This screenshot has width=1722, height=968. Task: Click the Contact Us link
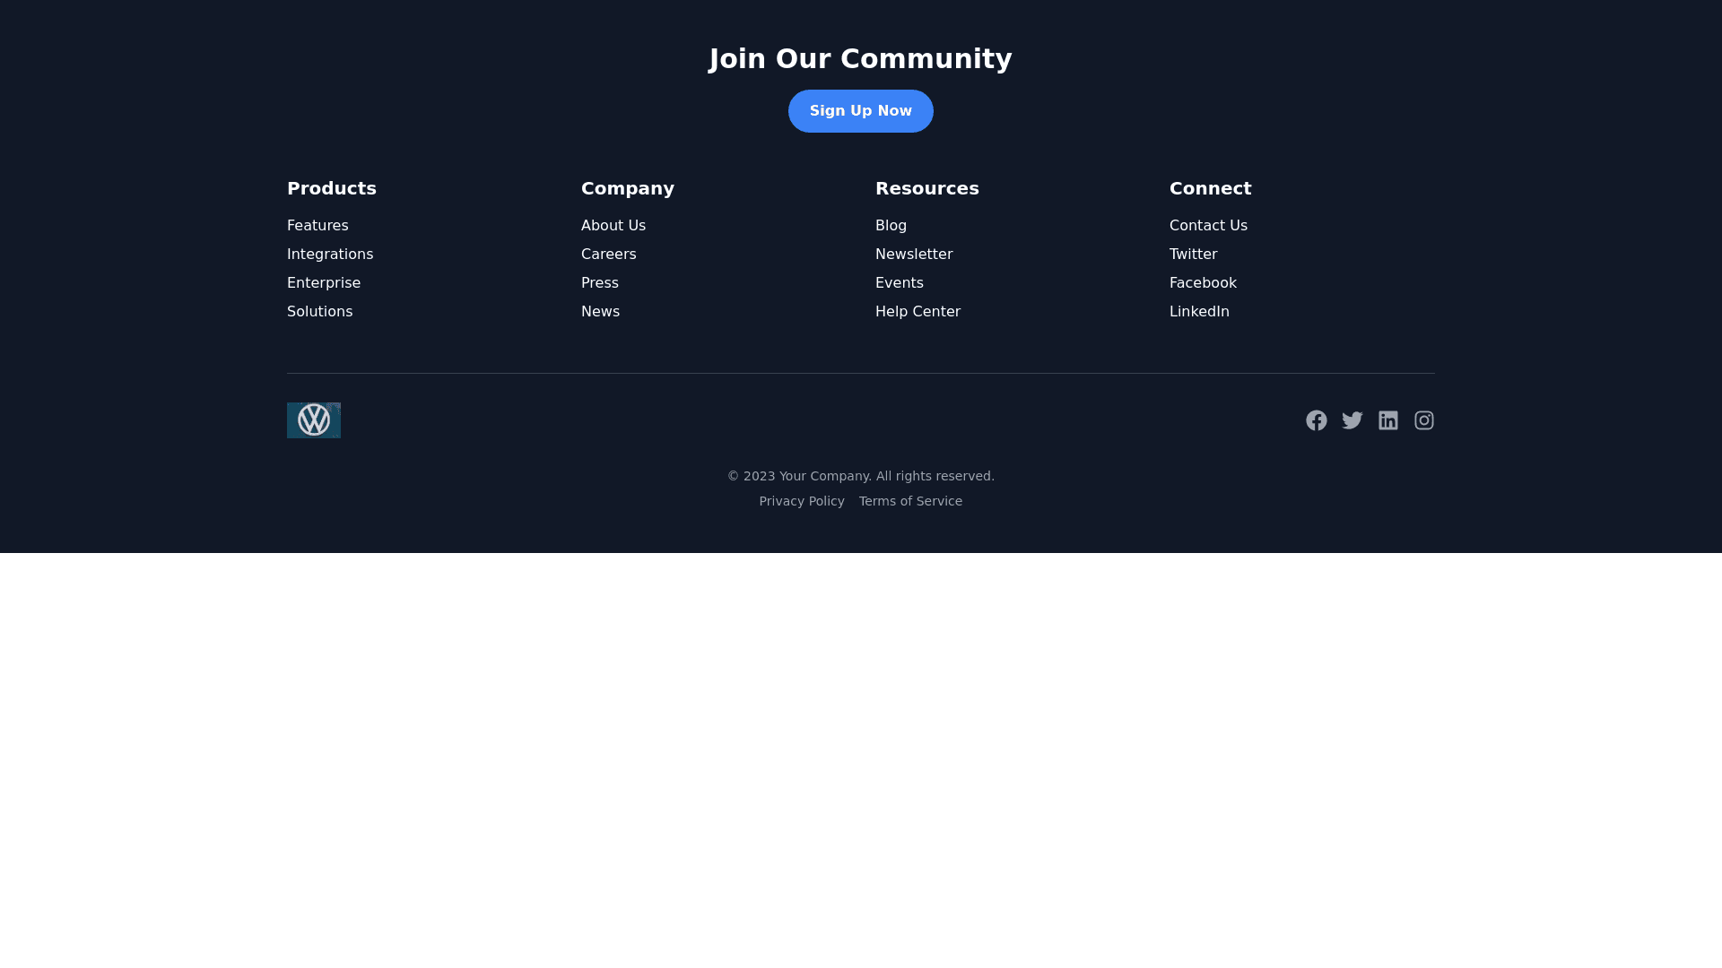click(x=1208, y=226)
